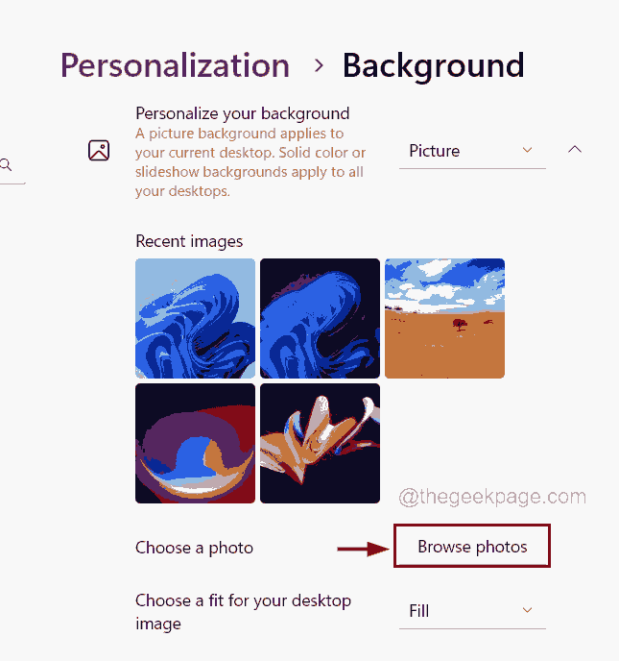Click the picture icon beside Personalize your background
The image size is (619, 661).
99,151
